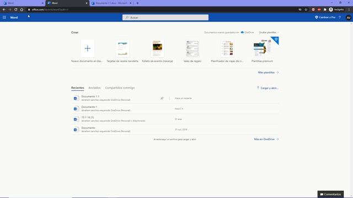Close the Documento 1 browser tab
The image size is (353, 198).
click(130, 3)
